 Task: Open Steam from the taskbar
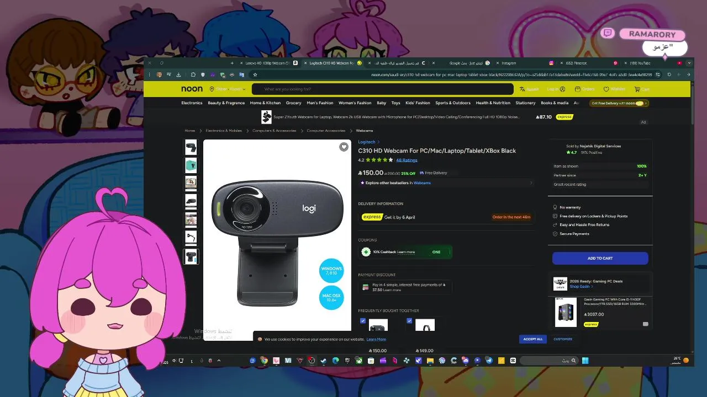[x=324, y=361]
